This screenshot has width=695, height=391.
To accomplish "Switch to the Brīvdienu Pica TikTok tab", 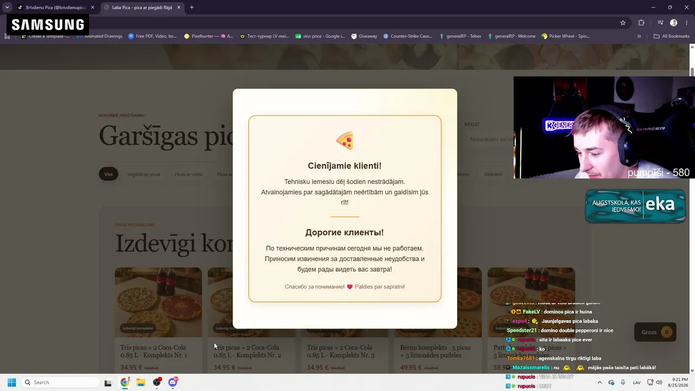I will click(56, 8).
